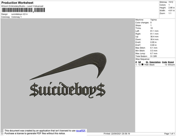Click the Trims value 10
Image resolution: width=176 pixels, height=136 pixels.
pyautogui.click(x=152, y=28)
